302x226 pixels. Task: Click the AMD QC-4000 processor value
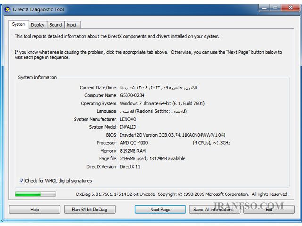pos(134,143)
